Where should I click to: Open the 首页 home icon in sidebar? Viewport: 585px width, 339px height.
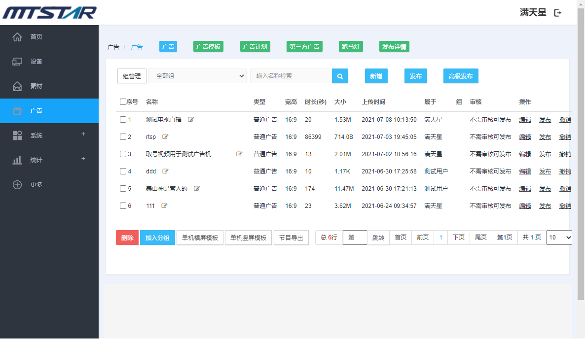[x=17, y=37]
